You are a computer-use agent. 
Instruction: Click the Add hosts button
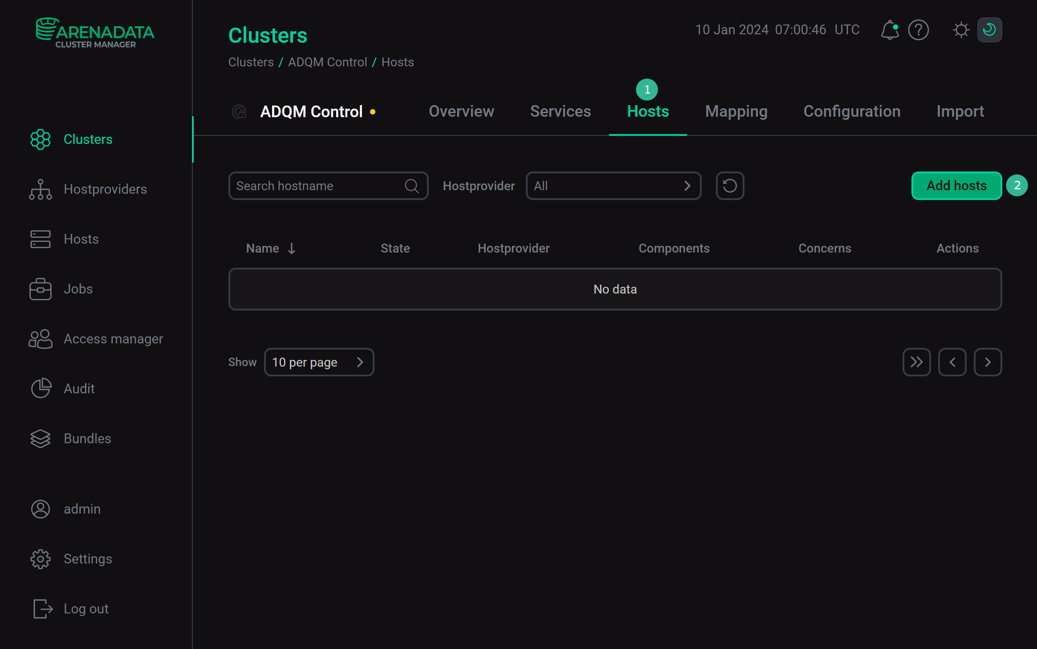point(956,185)
